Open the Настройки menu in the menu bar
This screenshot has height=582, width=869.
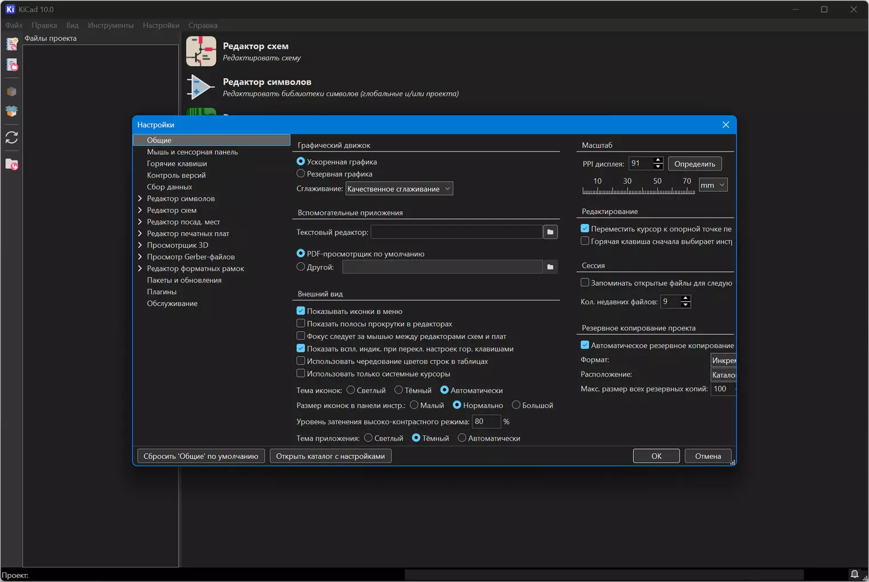point(161,25)
